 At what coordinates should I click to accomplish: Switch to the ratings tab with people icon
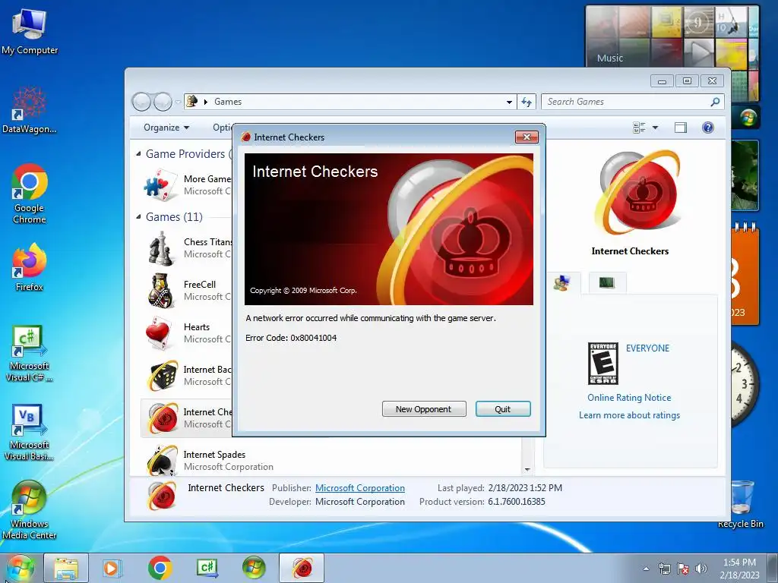pyautogui.click(x=563, y=282)
